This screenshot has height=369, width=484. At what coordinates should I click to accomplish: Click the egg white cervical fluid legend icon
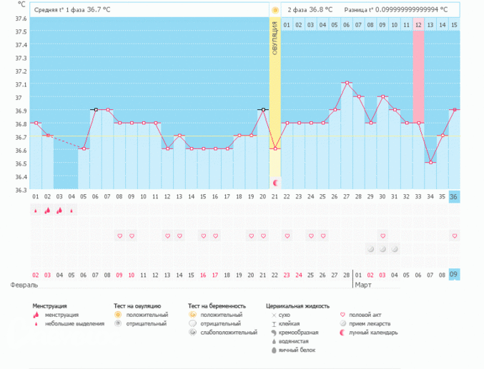click(x=270, y=350)
